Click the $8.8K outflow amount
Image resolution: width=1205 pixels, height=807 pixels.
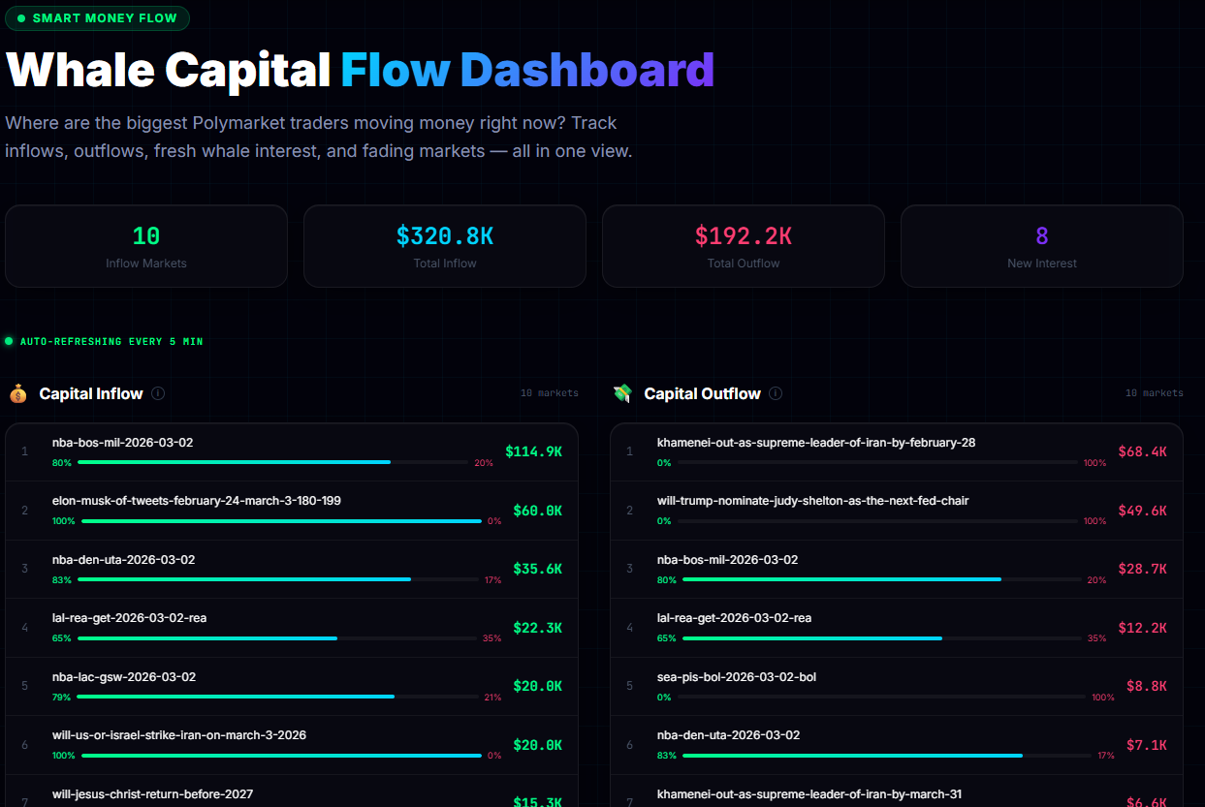pyautogui.click(x=1147, y=686)
